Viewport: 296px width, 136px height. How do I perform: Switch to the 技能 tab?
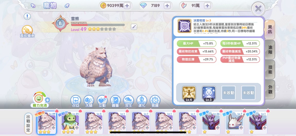(x=270, y=69)
